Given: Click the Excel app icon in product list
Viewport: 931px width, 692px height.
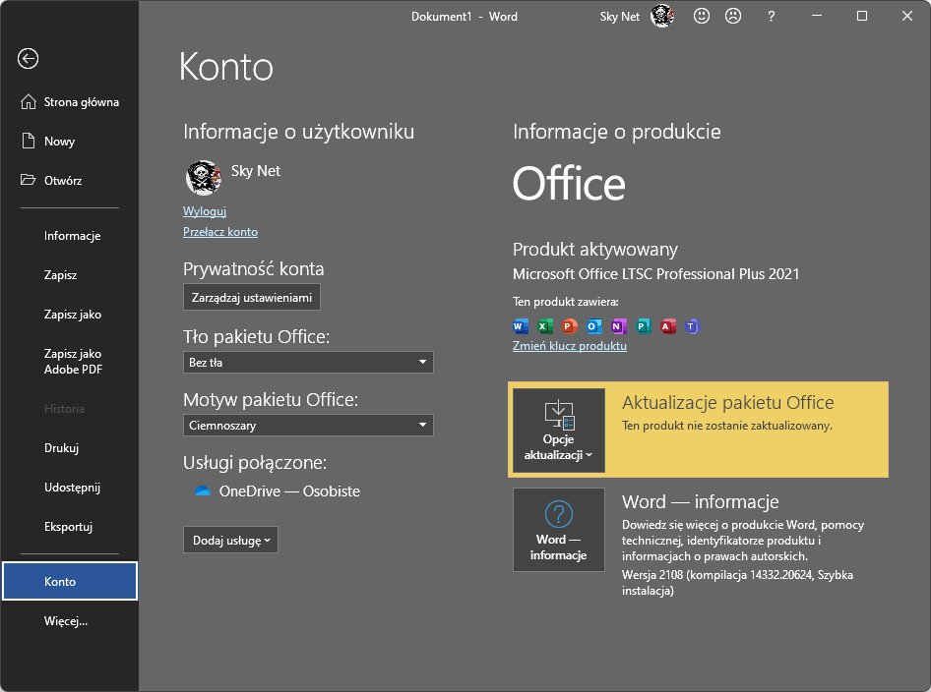Looking at the screenshot, I should [544, 326].
